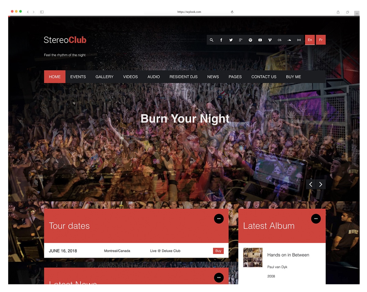Advance slider to next slide arrow
This screenshot has width=367, height=292.
[321, 184]
